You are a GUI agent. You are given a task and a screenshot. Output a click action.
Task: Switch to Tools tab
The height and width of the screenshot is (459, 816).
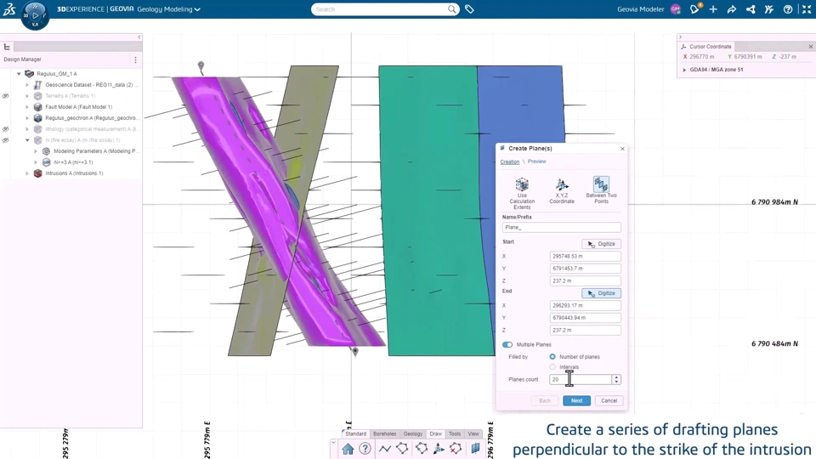(x=455, y=433)
